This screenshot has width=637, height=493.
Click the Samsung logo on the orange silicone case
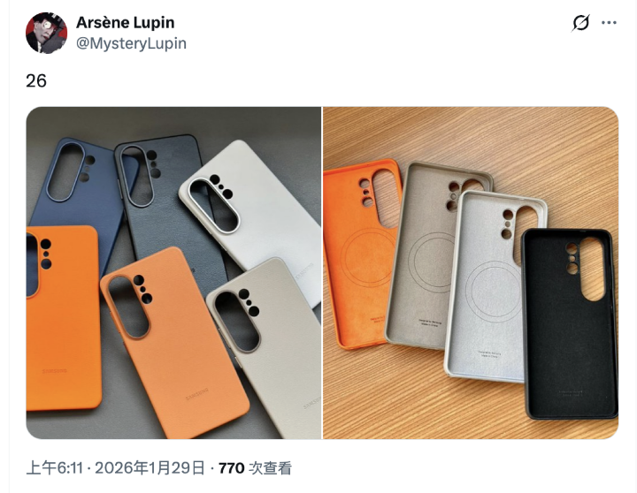55,371
